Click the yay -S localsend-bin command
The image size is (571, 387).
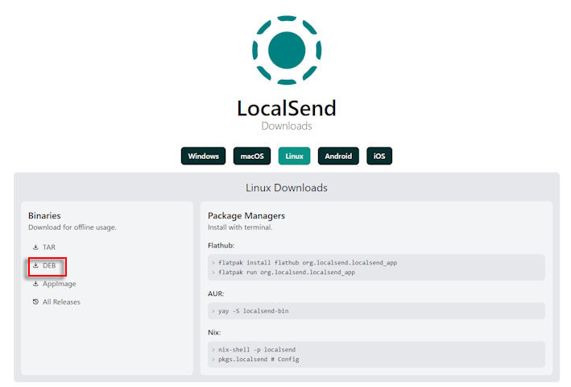(253, 311)
